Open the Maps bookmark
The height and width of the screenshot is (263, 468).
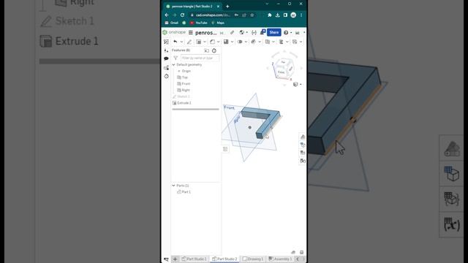click(218, 23)
